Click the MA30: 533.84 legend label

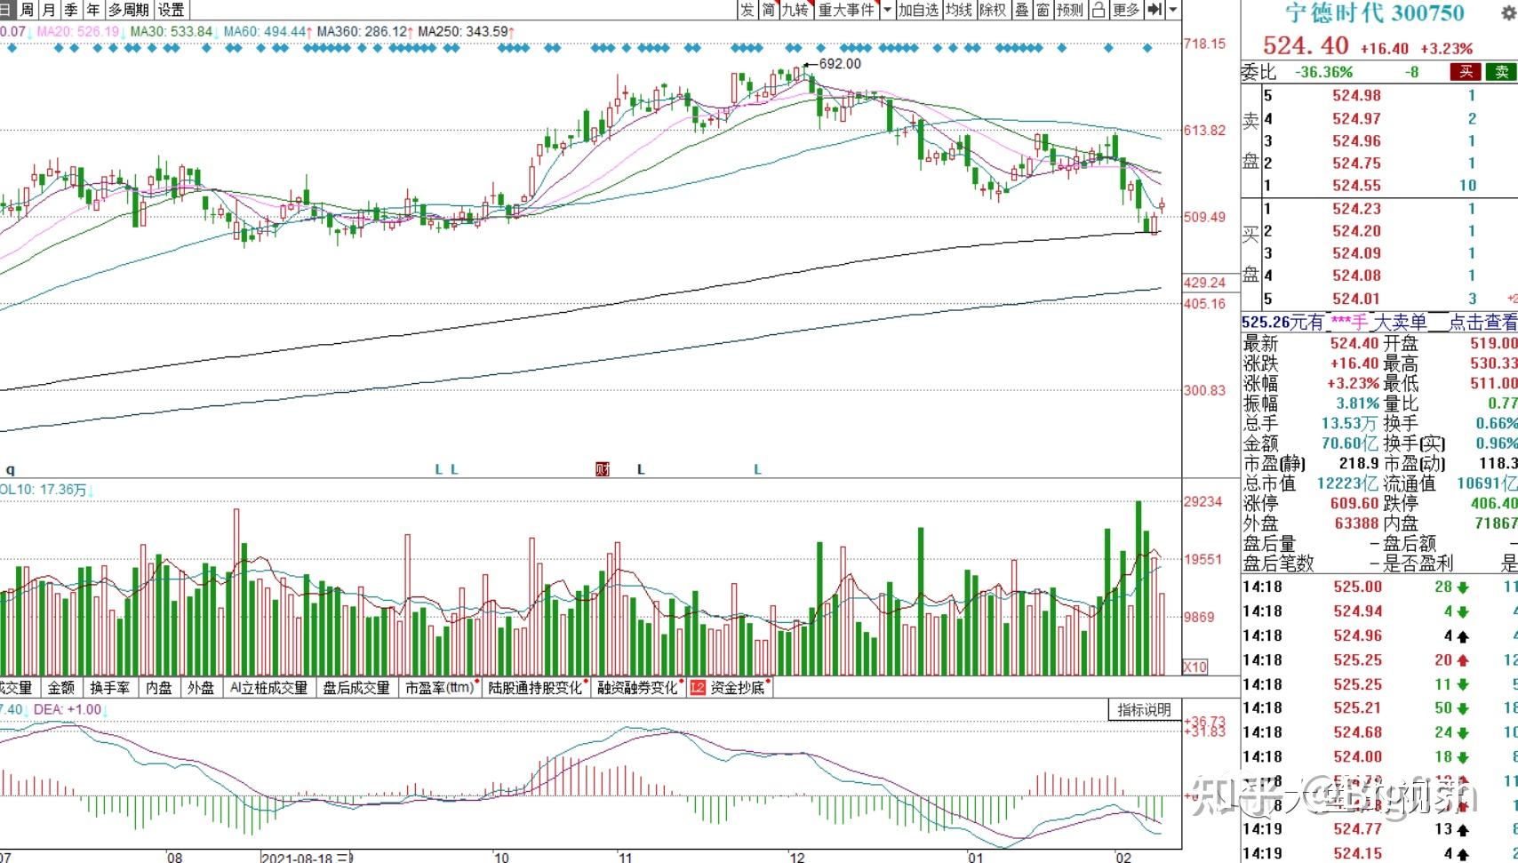coord(172,31)
